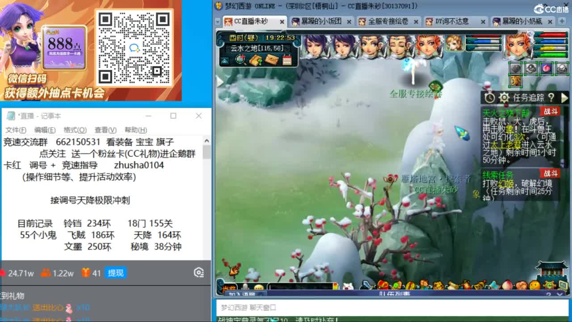Image resolution: width=572 pixels, height=322 pixels.
Task: Click the question mark beside 任务追踪
Action: (x=551, y=97)
